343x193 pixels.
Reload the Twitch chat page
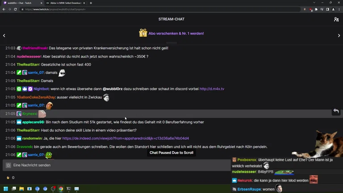tap(15, 9)
